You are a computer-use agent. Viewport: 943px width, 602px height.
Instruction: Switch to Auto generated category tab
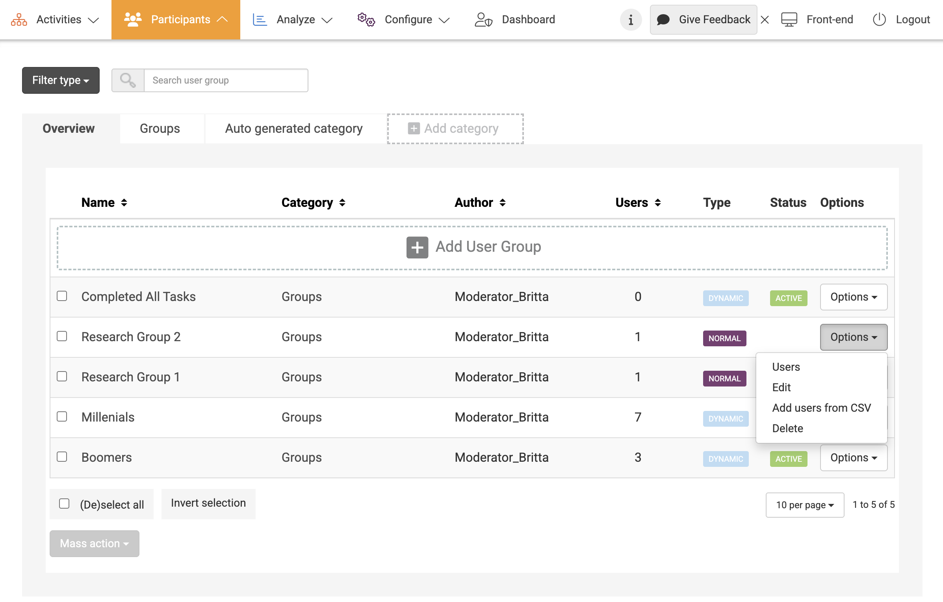(x=293, y=128)
